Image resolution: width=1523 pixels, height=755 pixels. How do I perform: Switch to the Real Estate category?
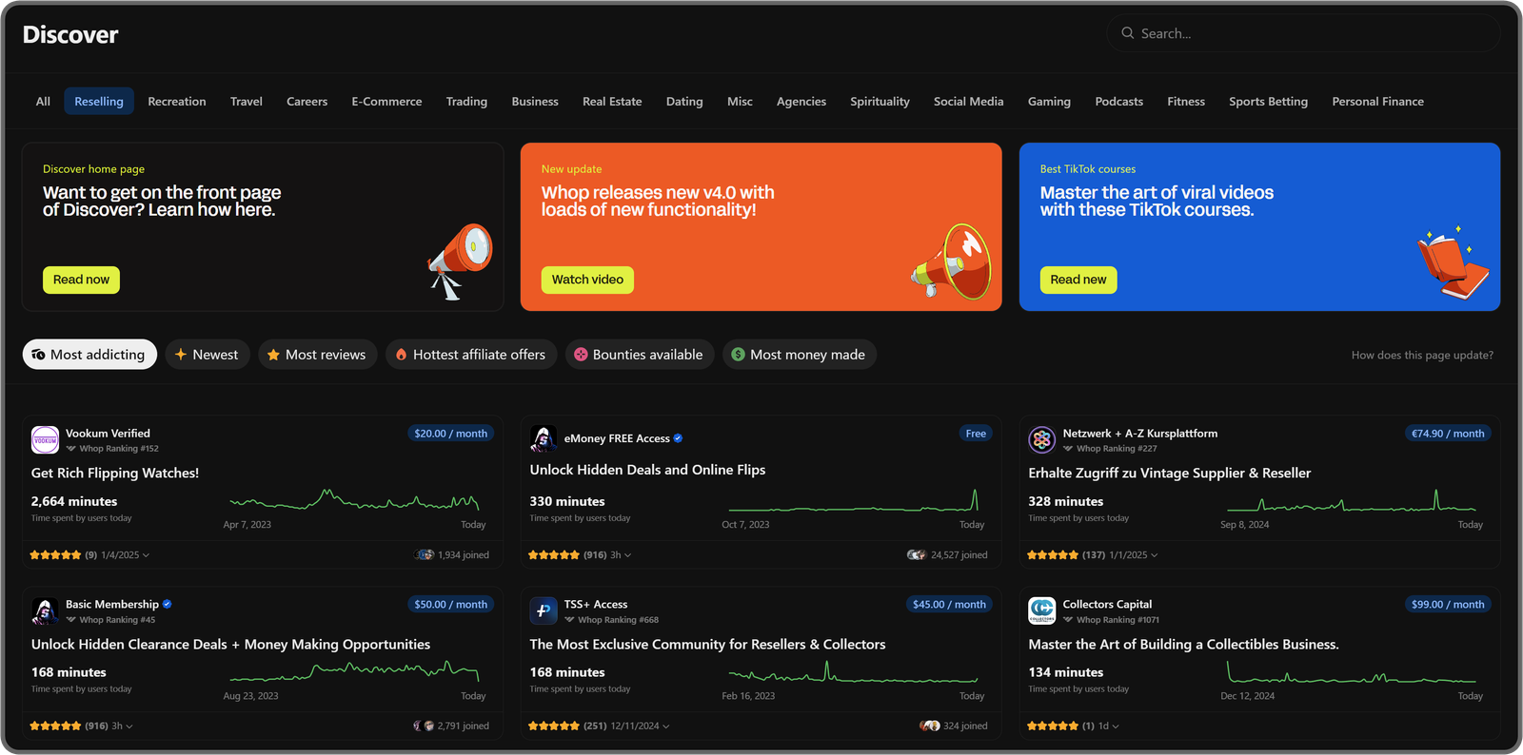pos(612,101)
